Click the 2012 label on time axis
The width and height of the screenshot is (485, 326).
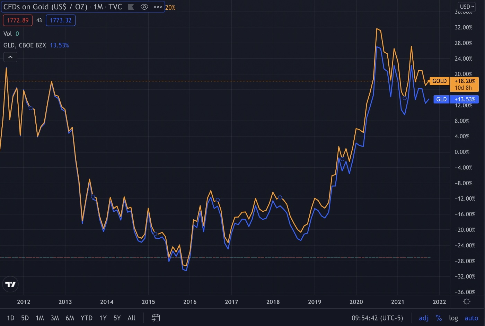tap(24, 302)
